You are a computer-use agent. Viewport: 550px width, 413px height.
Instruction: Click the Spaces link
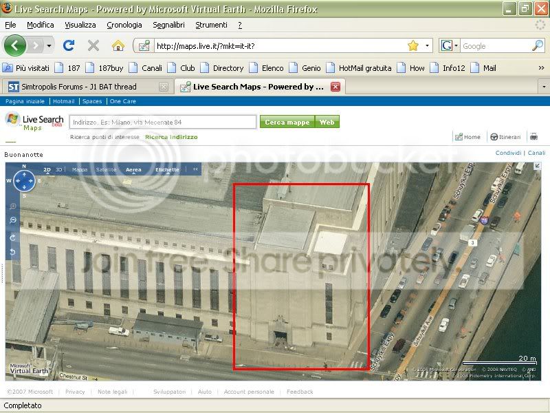92,101
